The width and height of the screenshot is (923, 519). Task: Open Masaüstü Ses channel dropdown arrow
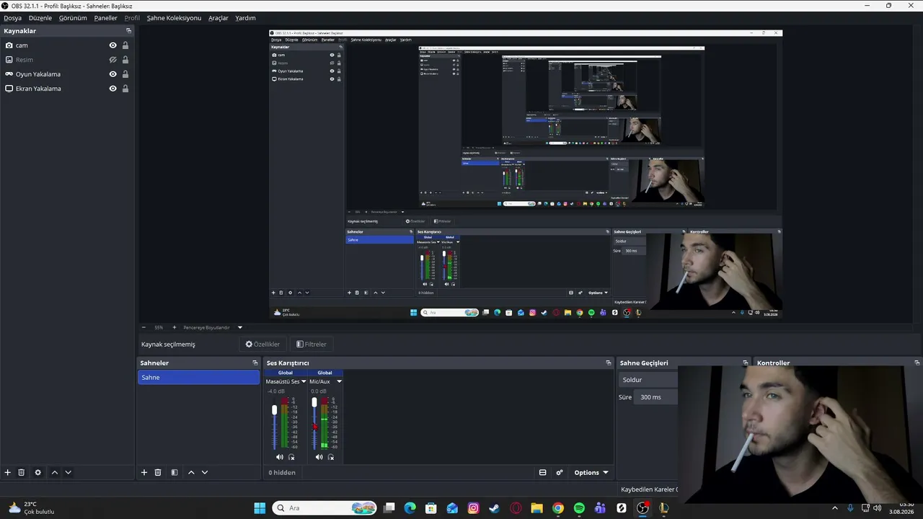pyautogui.click(x=304, y=381)
